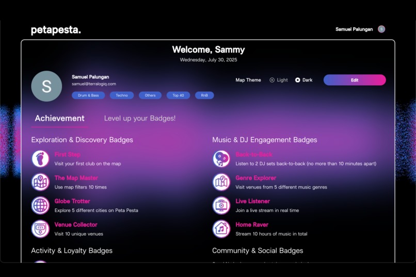Click the Back-to-Back badge title

(x=254, y=155)
